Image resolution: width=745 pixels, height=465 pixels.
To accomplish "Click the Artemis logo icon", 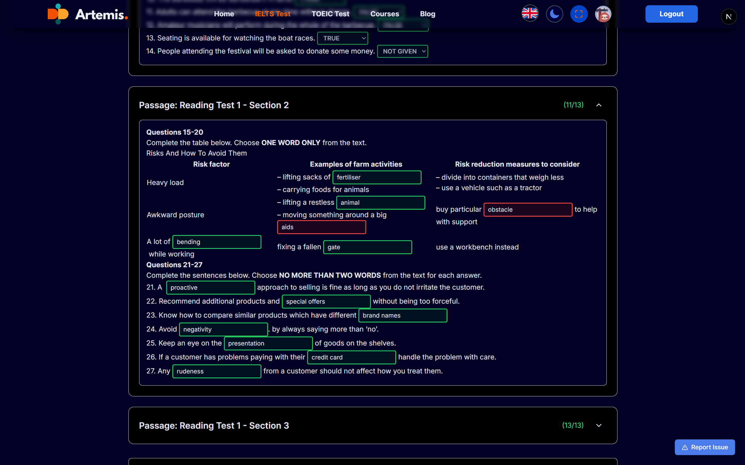I will tap(58, 14).
